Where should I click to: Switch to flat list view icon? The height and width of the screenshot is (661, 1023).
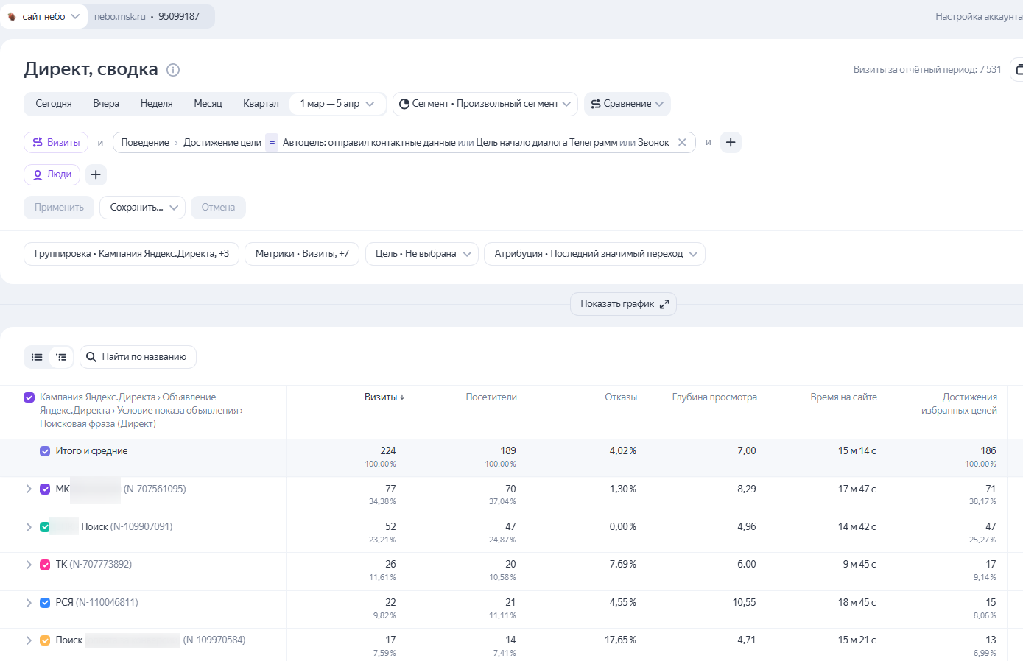tap(37, 357)
